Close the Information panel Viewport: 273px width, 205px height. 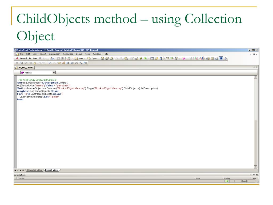tap(257, 175)
